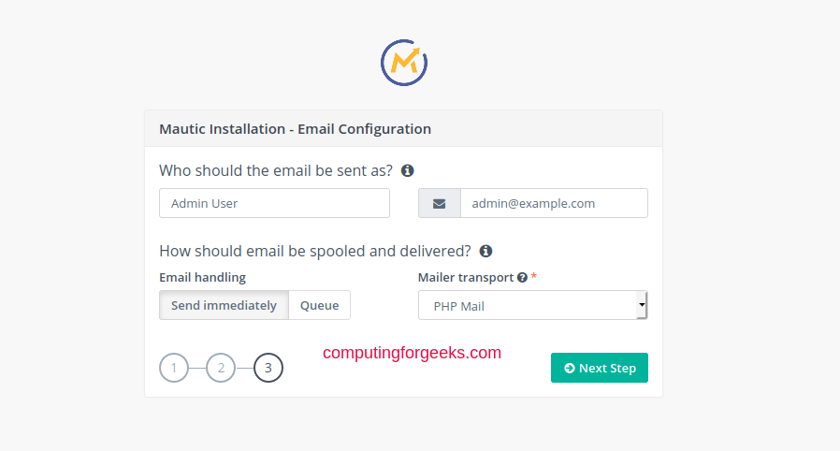
Task: Click the Email handling label
Action: click(x=202, y=278)
